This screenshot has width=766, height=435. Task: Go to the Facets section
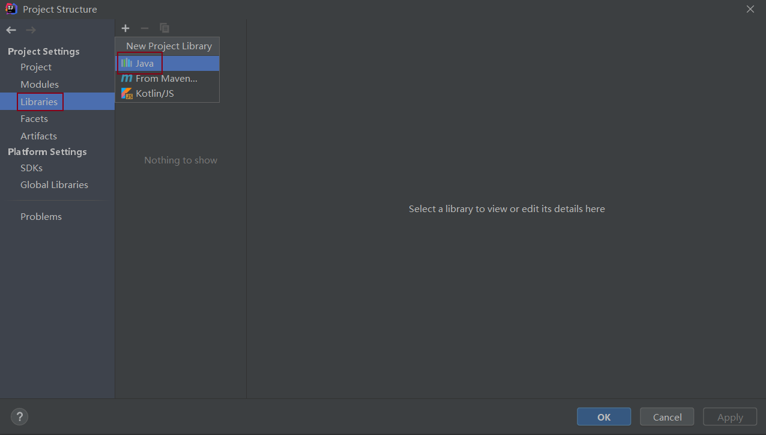[x=34, y=118]
